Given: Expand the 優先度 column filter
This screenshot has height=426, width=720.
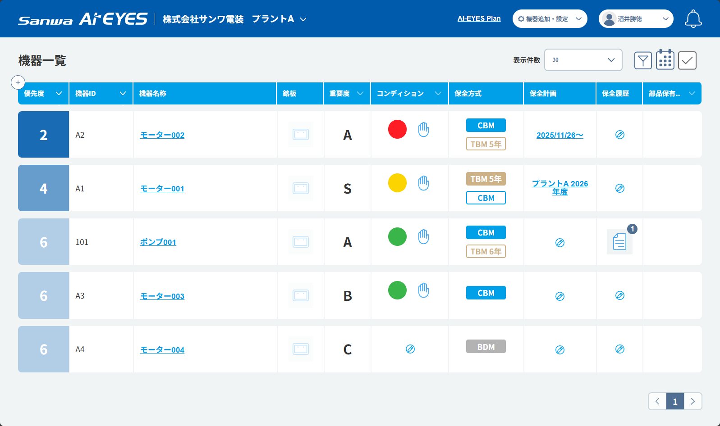Looking at the screenshot, I should pyautogui.click(x=59, y=93).
